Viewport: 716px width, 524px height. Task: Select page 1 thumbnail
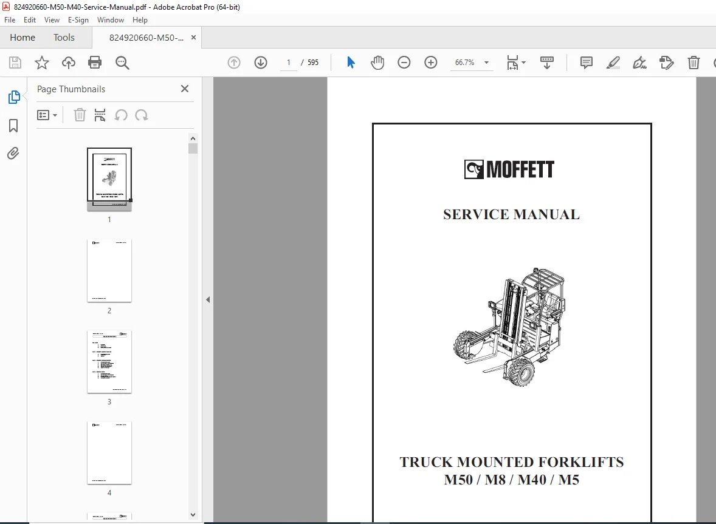(x=109, y=179)
